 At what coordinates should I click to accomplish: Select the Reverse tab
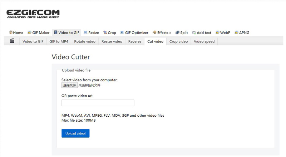pos(135,41)
